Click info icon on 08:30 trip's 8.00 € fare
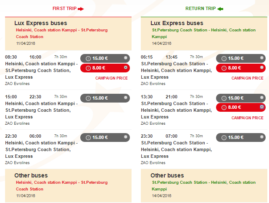The width and height of the screenshot is (269, 203). [88, 68]
